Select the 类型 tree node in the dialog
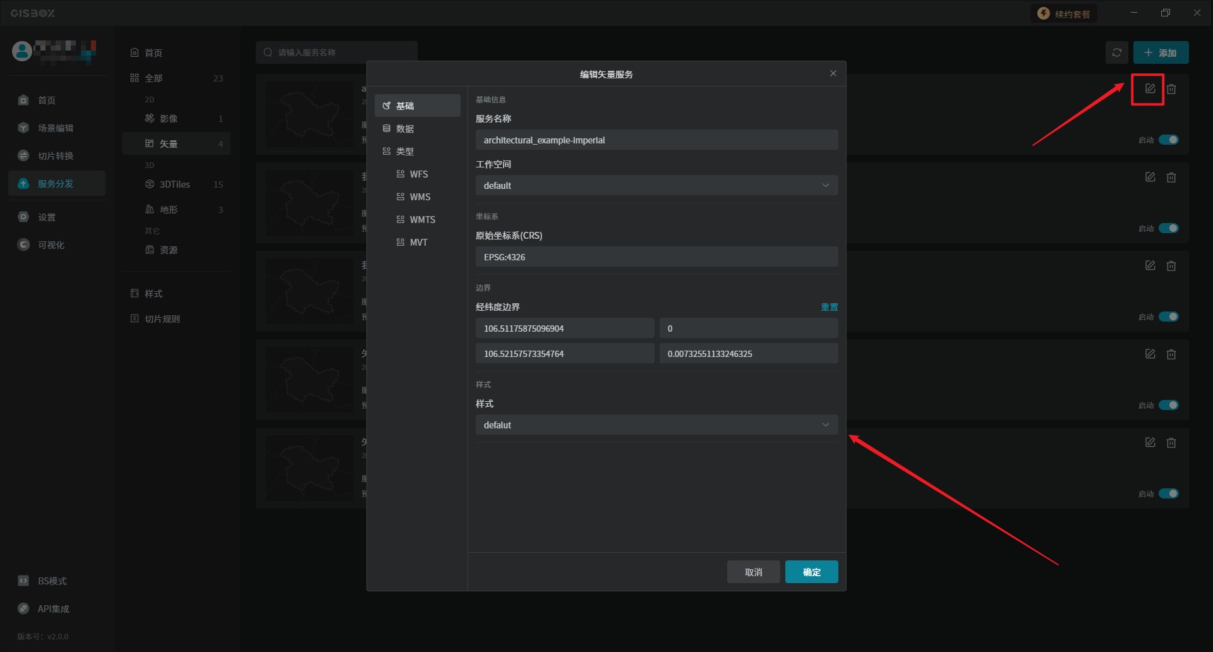 point(405,152)
